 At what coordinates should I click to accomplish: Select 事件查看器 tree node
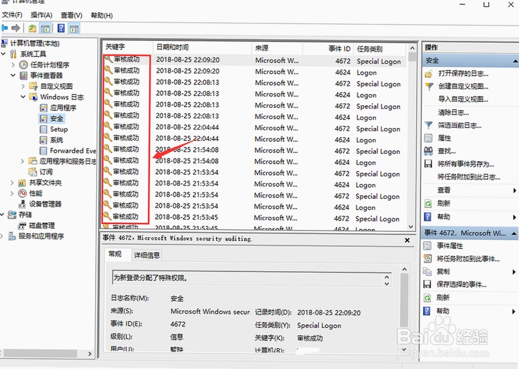46,75
